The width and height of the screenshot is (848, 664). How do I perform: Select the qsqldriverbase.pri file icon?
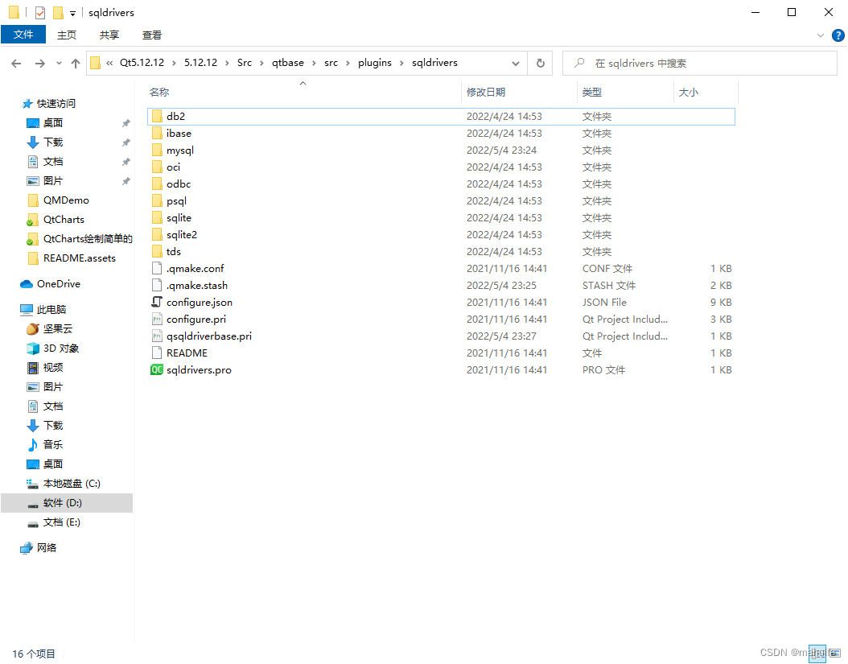[157, 336]
